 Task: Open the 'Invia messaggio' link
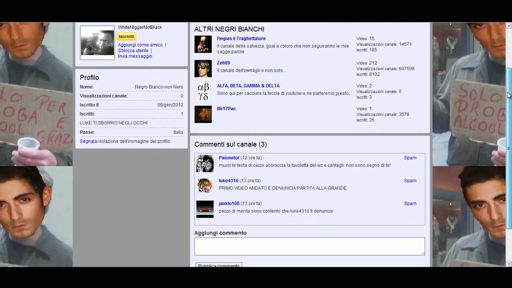click(135, 56)
